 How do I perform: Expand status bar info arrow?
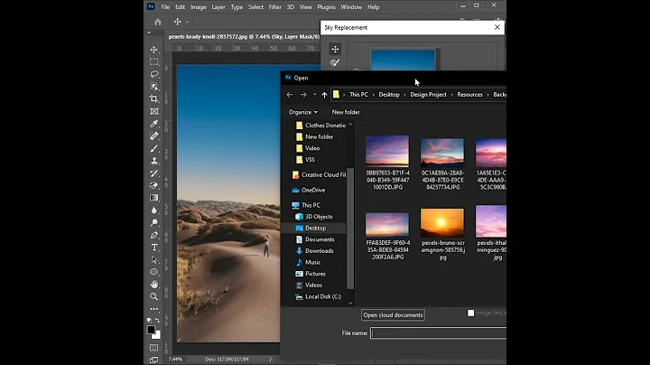pos(270,359)
